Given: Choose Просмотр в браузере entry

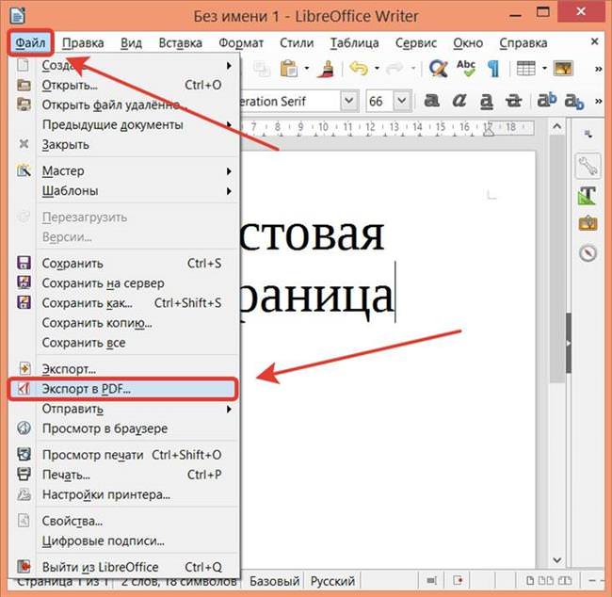Looking at the screenshot, I should pos(122,428).
